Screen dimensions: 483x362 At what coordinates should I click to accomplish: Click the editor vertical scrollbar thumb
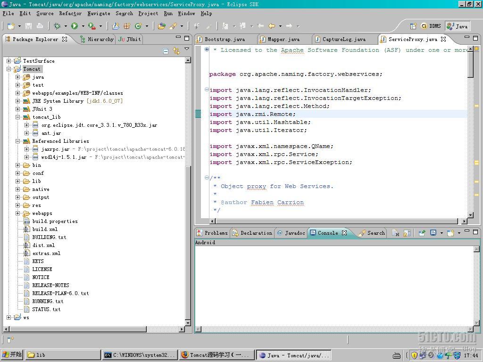(470, 64)
